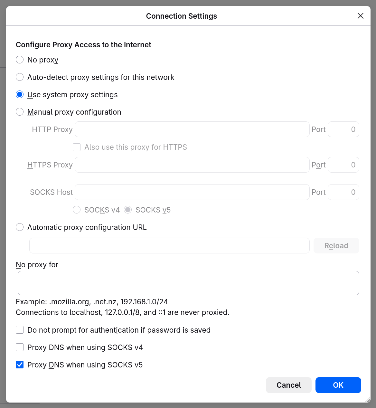Screen dimensions: 376x408
Task: Close the Connection Settings dialog
Action: (x=361, y=16)
